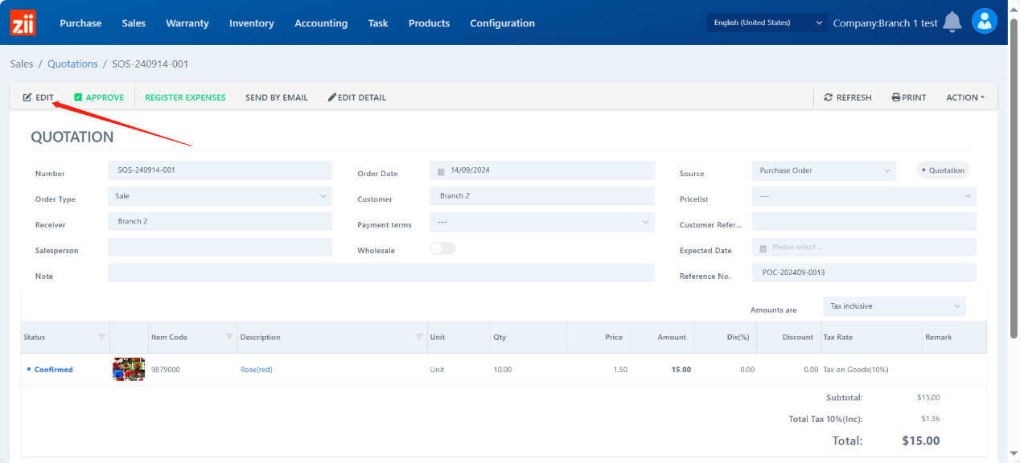Open the user profile avatar
Screen dimensions: 1020x463
tap(985, 22)
